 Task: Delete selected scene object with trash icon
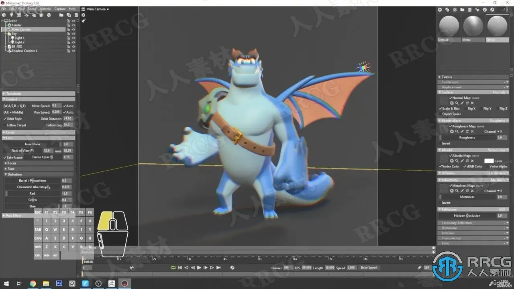[x=76, y=15]
